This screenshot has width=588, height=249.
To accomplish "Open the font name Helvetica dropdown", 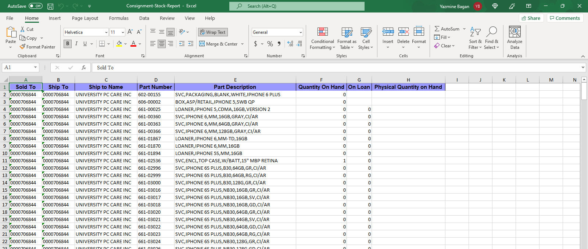I will (106, 32).
